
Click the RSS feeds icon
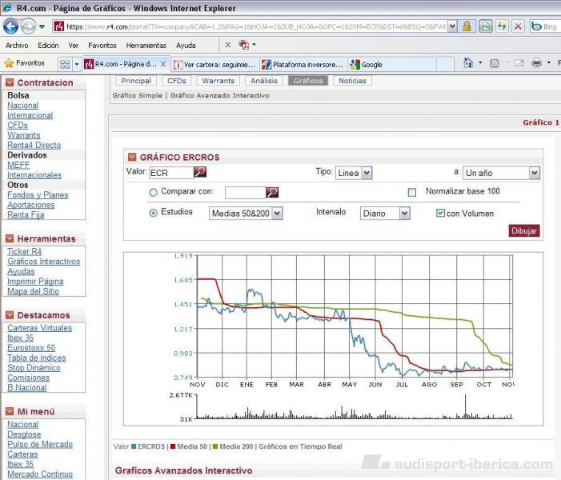[x=494, y=63]
